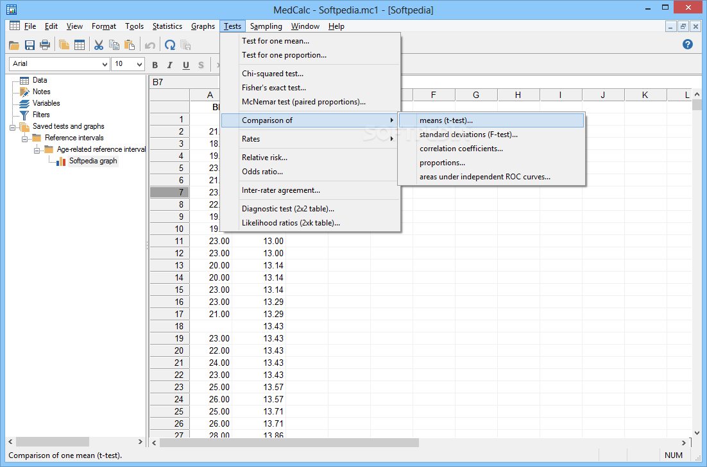Collapse the Reference intervals folder node
Screen dimensions: 707x467
25,139
